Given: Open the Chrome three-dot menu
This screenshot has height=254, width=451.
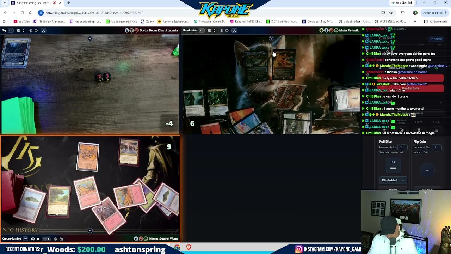Looking at the screenshot, I should (446, 13).
